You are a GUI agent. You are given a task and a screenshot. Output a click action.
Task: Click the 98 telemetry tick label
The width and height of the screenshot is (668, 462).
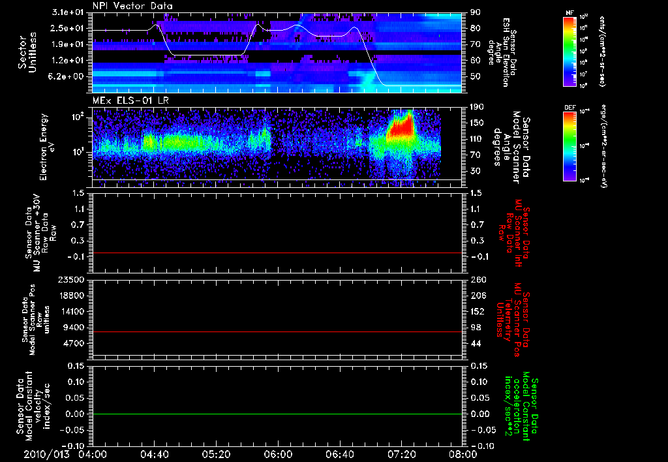[475, 328]
